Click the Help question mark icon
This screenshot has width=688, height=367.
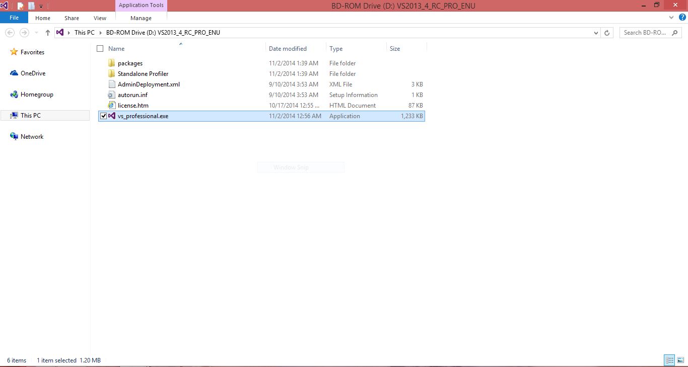click(x=682, y=18)
